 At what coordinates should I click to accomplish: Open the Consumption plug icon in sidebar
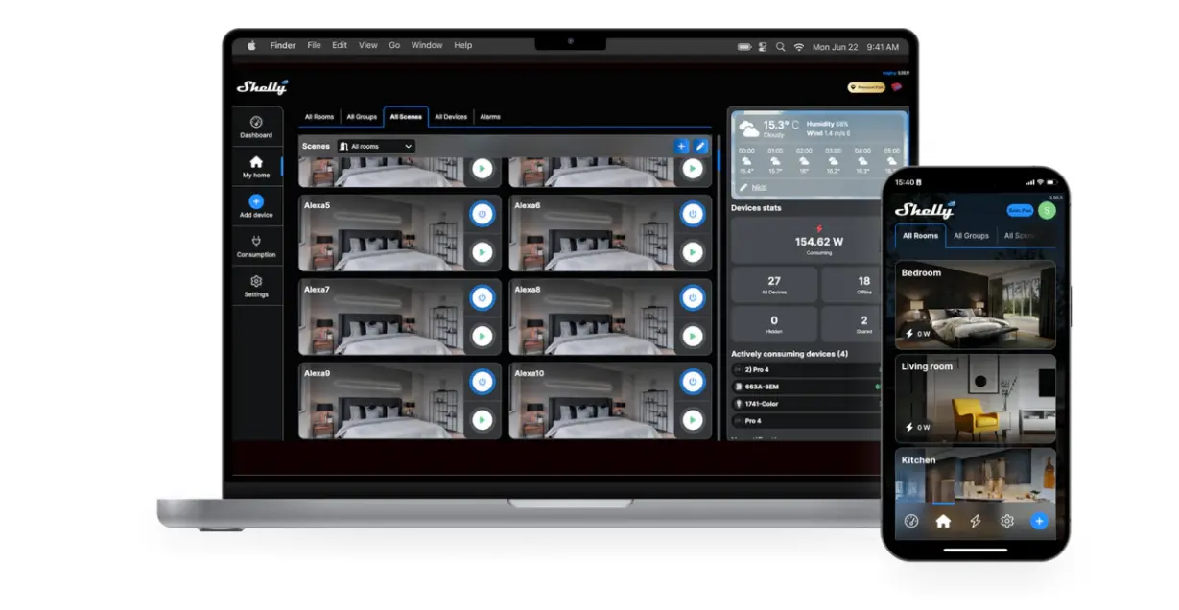click(255, 243)
